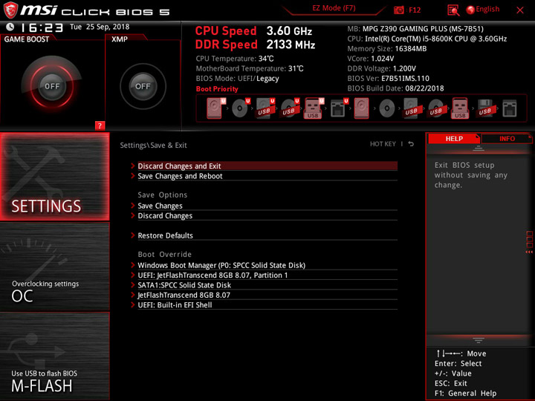Click chevron beside UEFI: JetFlashTranscend Partition 1
Viewport: 535px width, 401px height.
point(133,275)
